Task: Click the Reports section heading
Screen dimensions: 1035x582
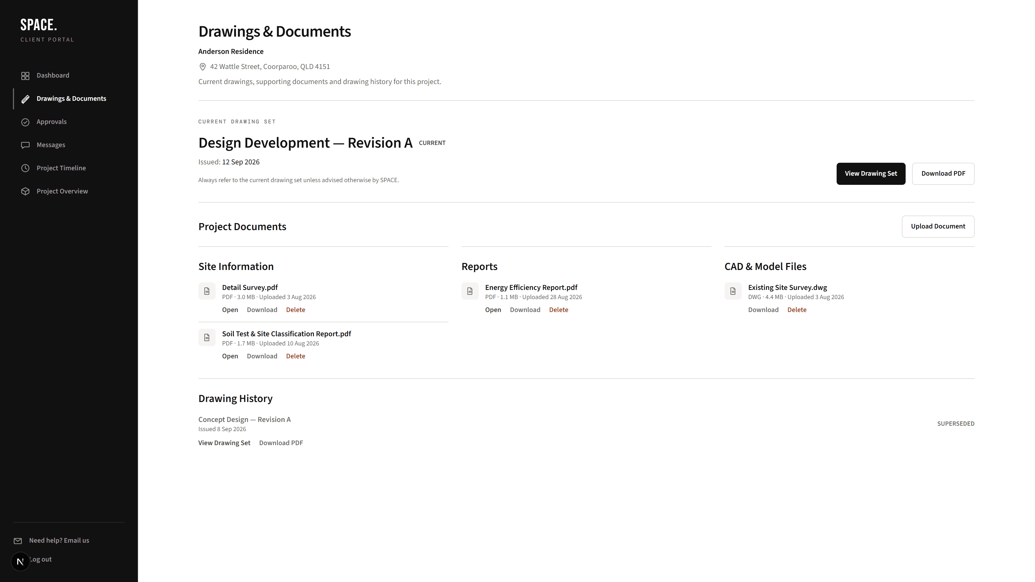Action: pyautogui.click(x=479, y=267)
